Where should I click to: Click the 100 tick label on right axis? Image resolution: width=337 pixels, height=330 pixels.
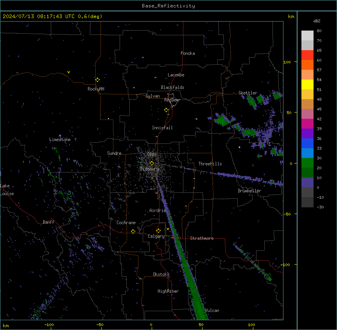click(x=287, y=62)
